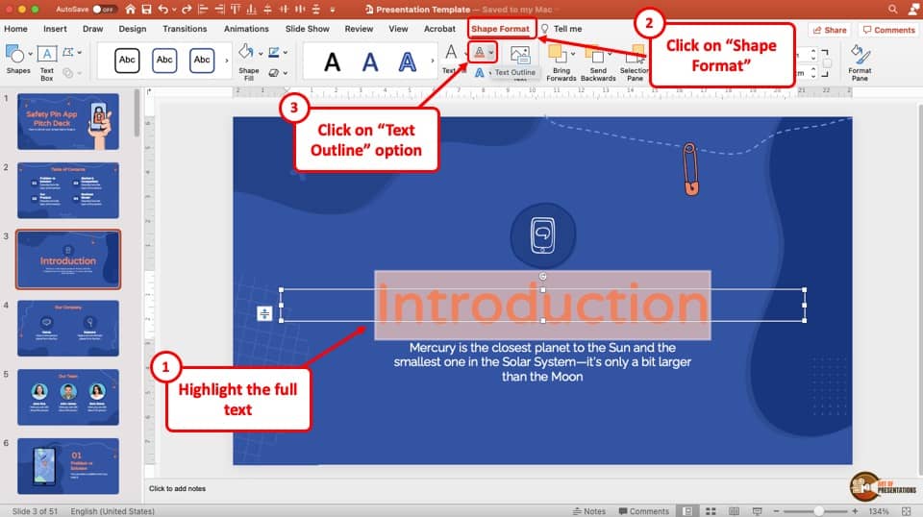Image resolution: width=923 pixels, height=517 pixels.
Task: Click the Shape Effects icon
Action: point(274,73)
